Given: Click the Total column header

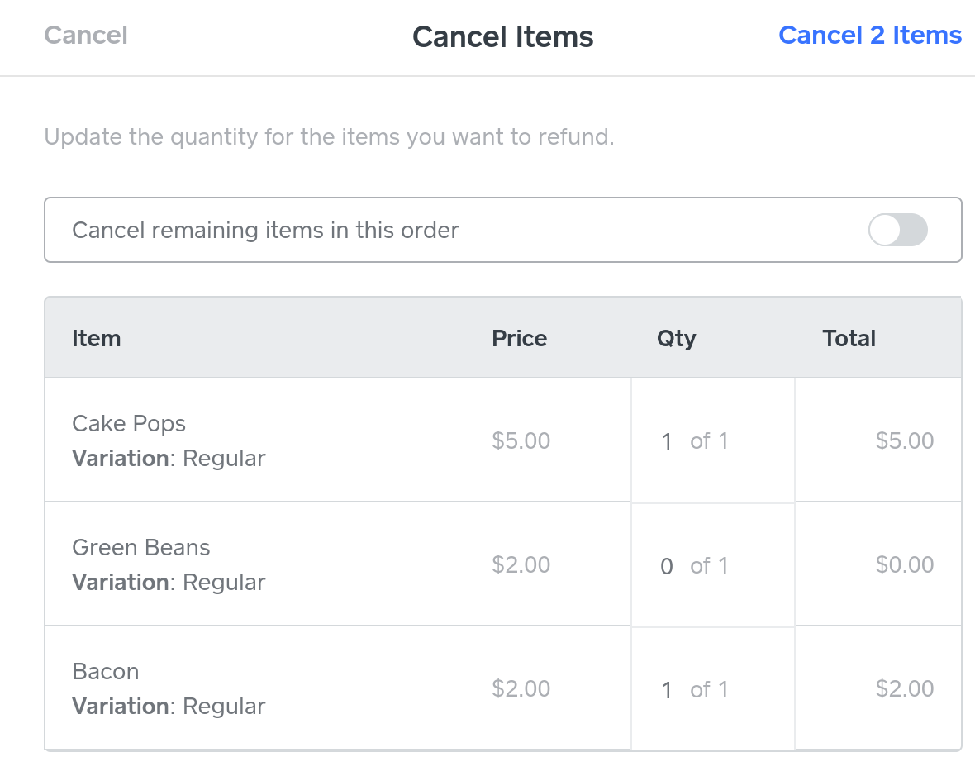Looking at the screenshot, I should [x=849, y=339].
